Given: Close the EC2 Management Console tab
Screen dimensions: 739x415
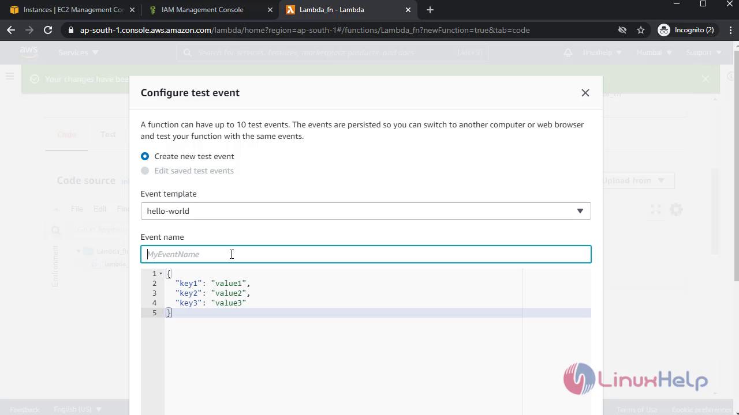Looking at the screenshot, I should click(x=133, y=10).
